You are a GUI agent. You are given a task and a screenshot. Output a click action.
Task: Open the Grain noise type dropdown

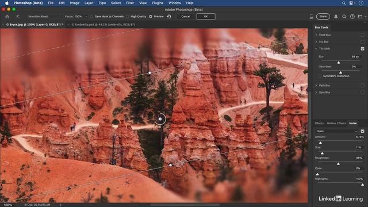[x=336, y=131]
